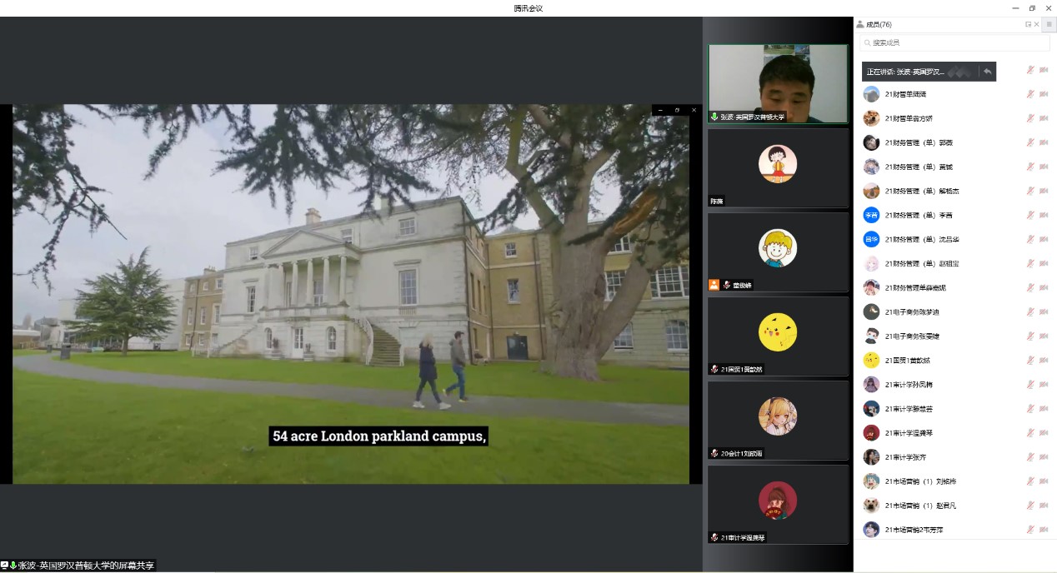Viewport: 1057px width, 573px height.
Task: Click the green mic icon on 张波 tile
Action: pos(714,117)
